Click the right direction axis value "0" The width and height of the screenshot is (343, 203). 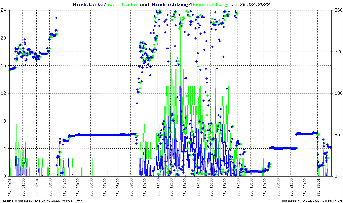coord(336,176)
